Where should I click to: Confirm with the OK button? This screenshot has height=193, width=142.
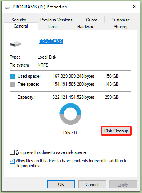pyautogui.click(x=61, y=184)
